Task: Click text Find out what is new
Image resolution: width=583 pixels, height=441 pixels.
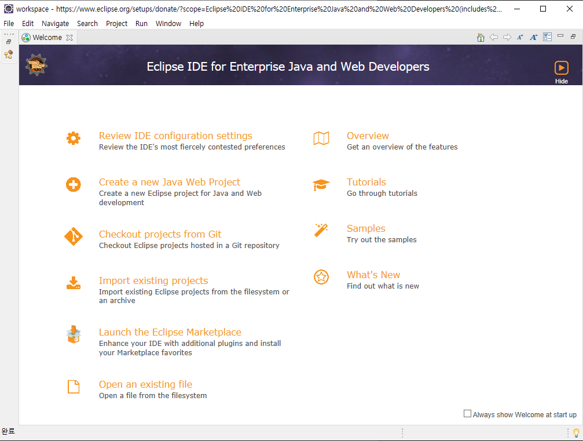Action: [x=383, y=286]
